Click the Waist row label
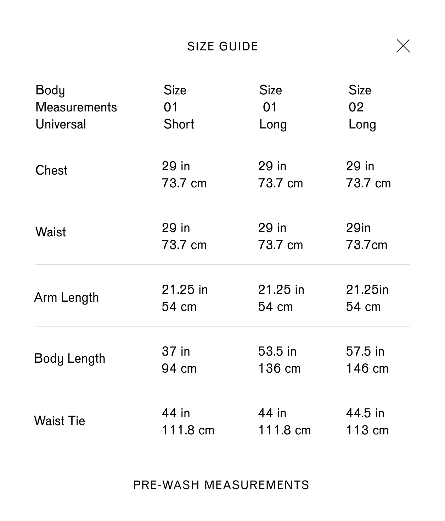The width and height of the screenshot is (445, 521). point(51,232)
